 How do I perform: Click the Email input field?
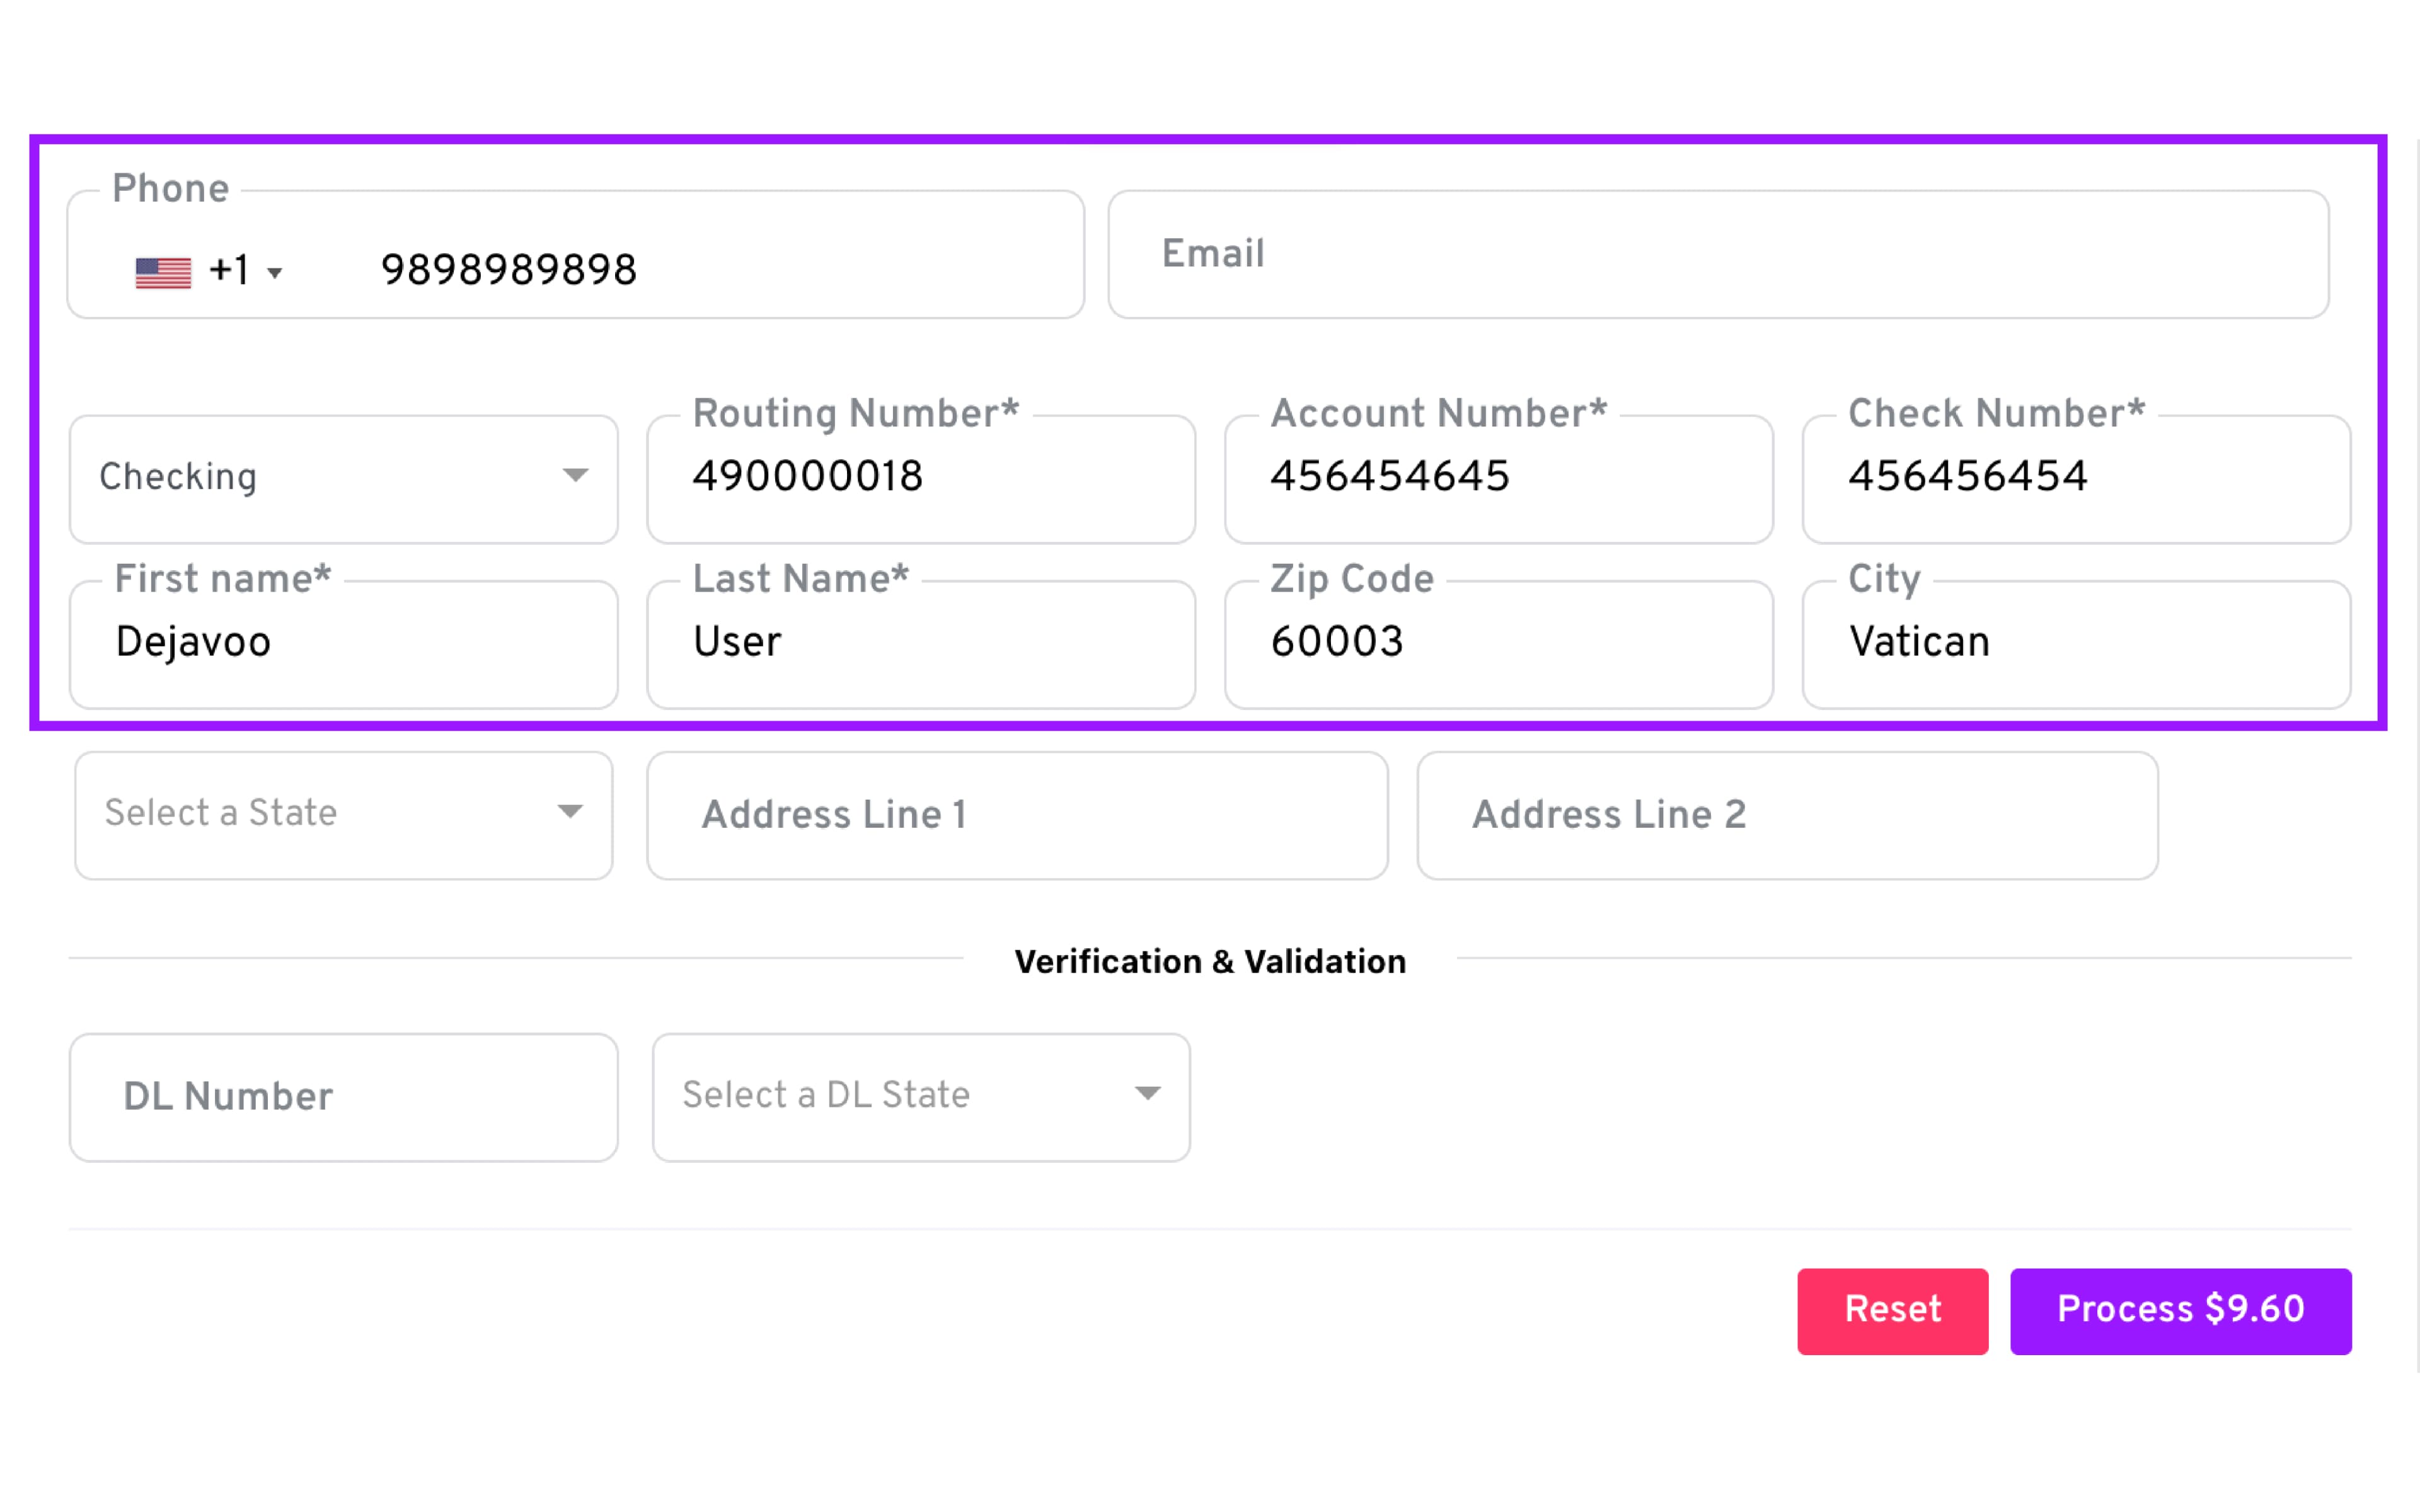click(1717, 254)
